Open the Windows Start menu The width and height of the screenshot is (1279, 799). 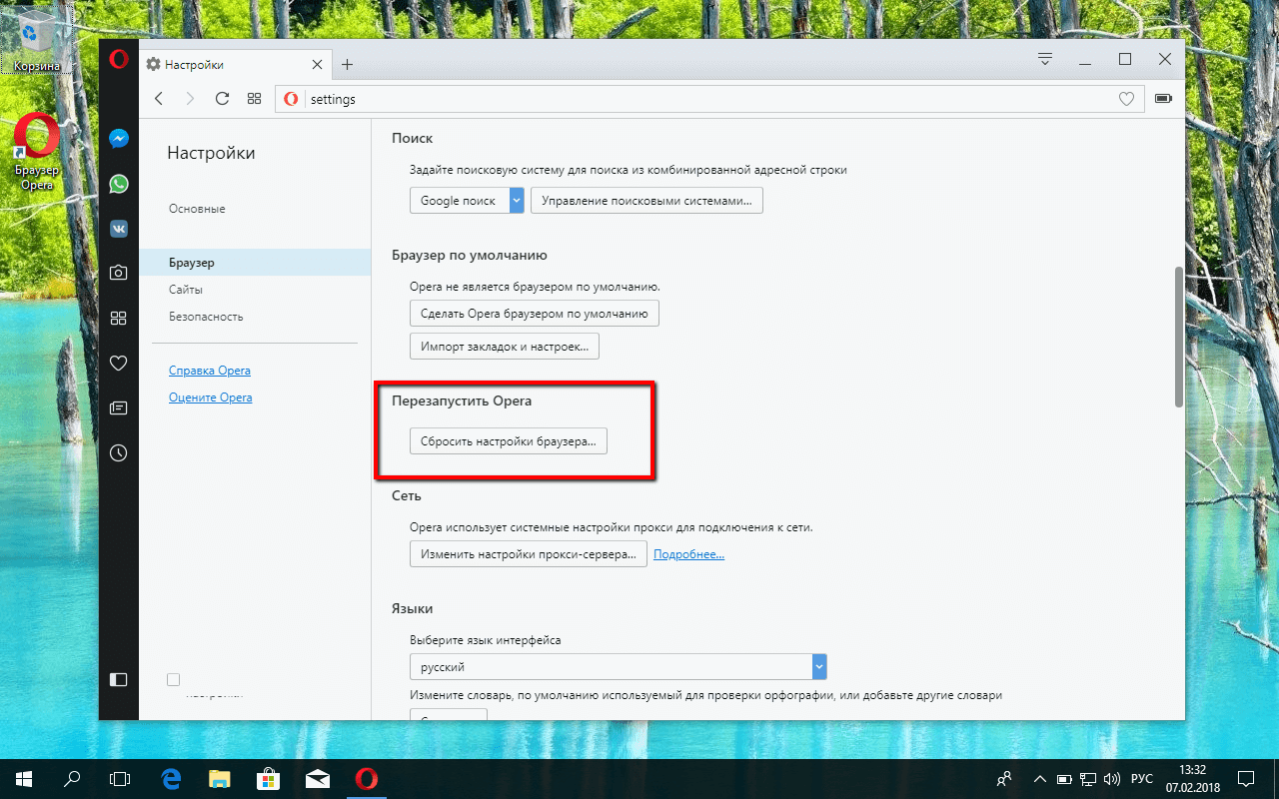point(24,778)
